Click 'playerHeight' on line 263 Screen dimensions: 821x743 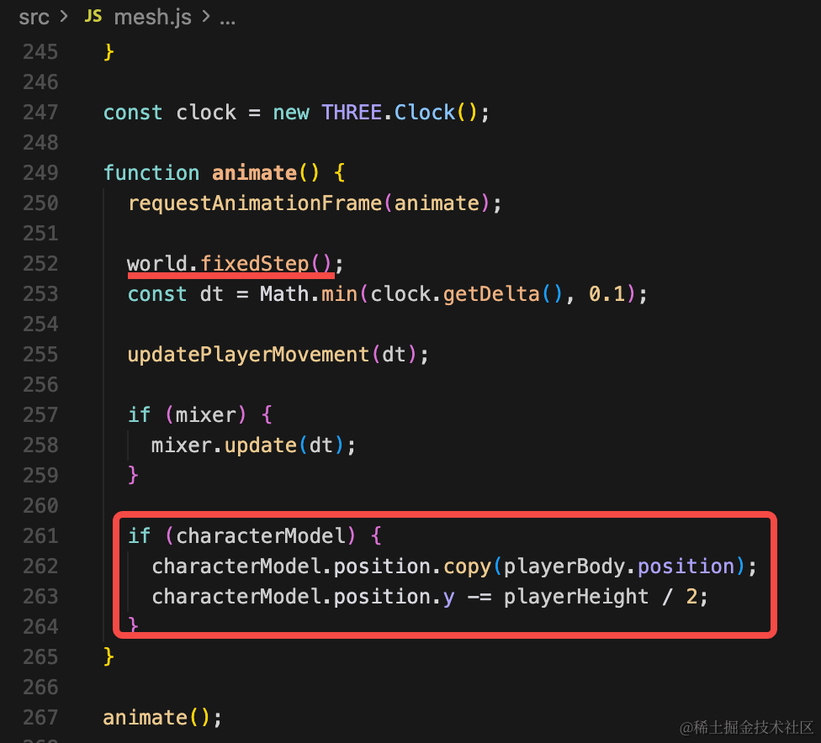click(x=576, y=597)
